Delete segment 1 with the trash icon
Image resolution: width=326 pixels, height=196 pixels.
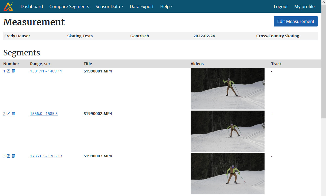point(13,71)
